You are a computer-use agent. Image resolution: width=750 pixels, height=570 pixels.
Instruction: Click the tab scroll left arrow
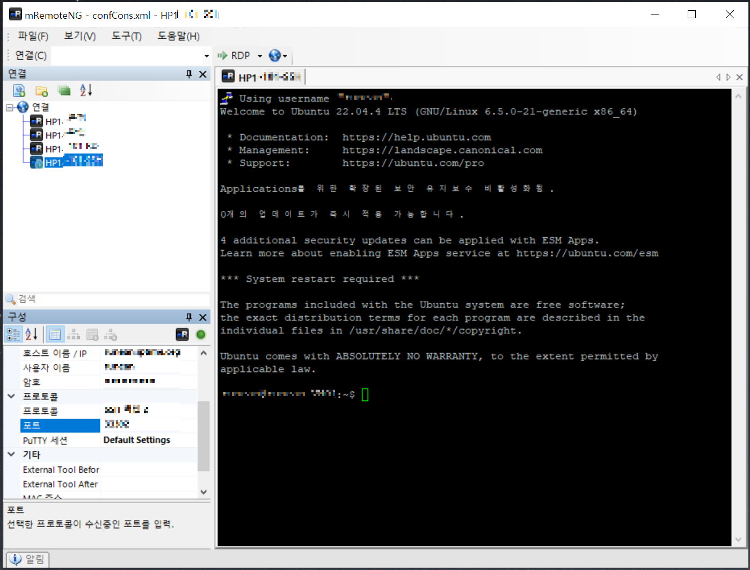click(718, 77)
